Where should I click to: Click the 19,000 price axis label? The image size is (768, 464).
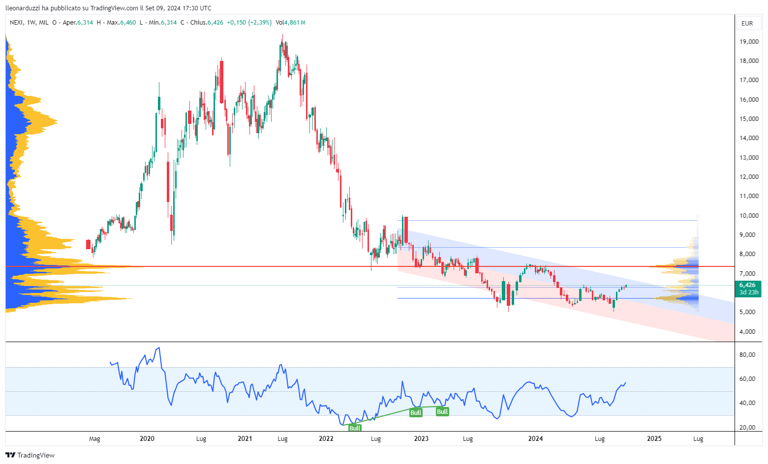[749, 42]
